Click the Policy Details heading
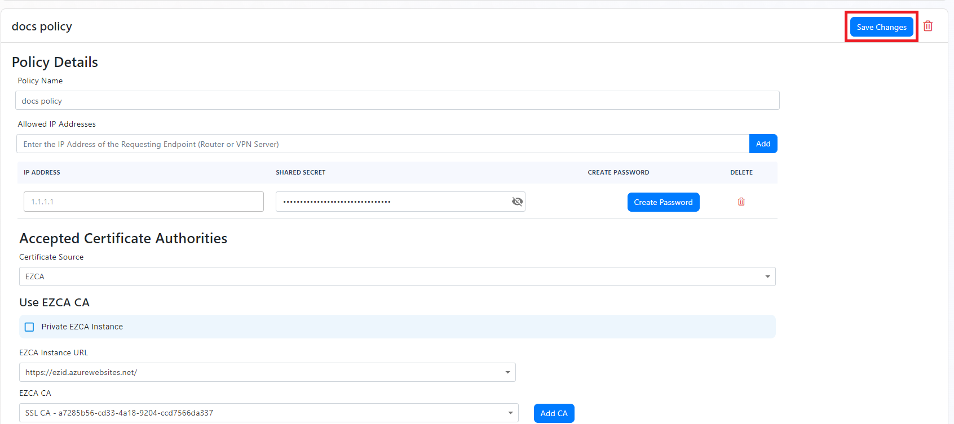The image size is (954, 424). point(55,62)
